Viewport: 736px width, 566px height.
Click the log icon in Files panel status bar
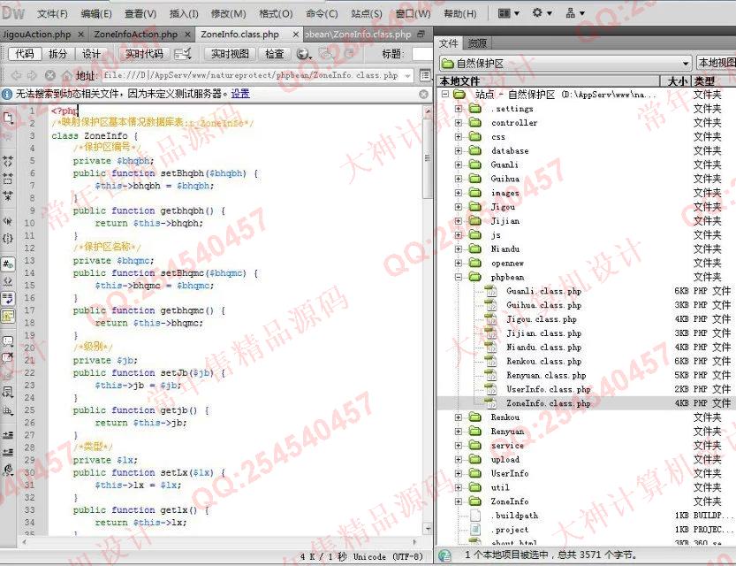444,555
